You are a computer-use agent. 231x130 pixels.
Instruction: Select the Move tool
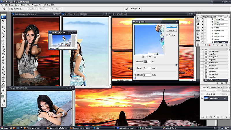coord(3,21)
